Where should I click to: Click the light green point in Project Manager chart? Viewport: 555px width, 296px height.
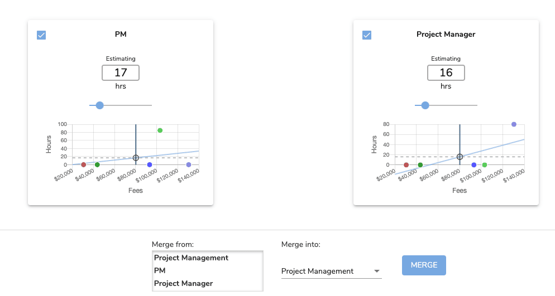point(485,165)
